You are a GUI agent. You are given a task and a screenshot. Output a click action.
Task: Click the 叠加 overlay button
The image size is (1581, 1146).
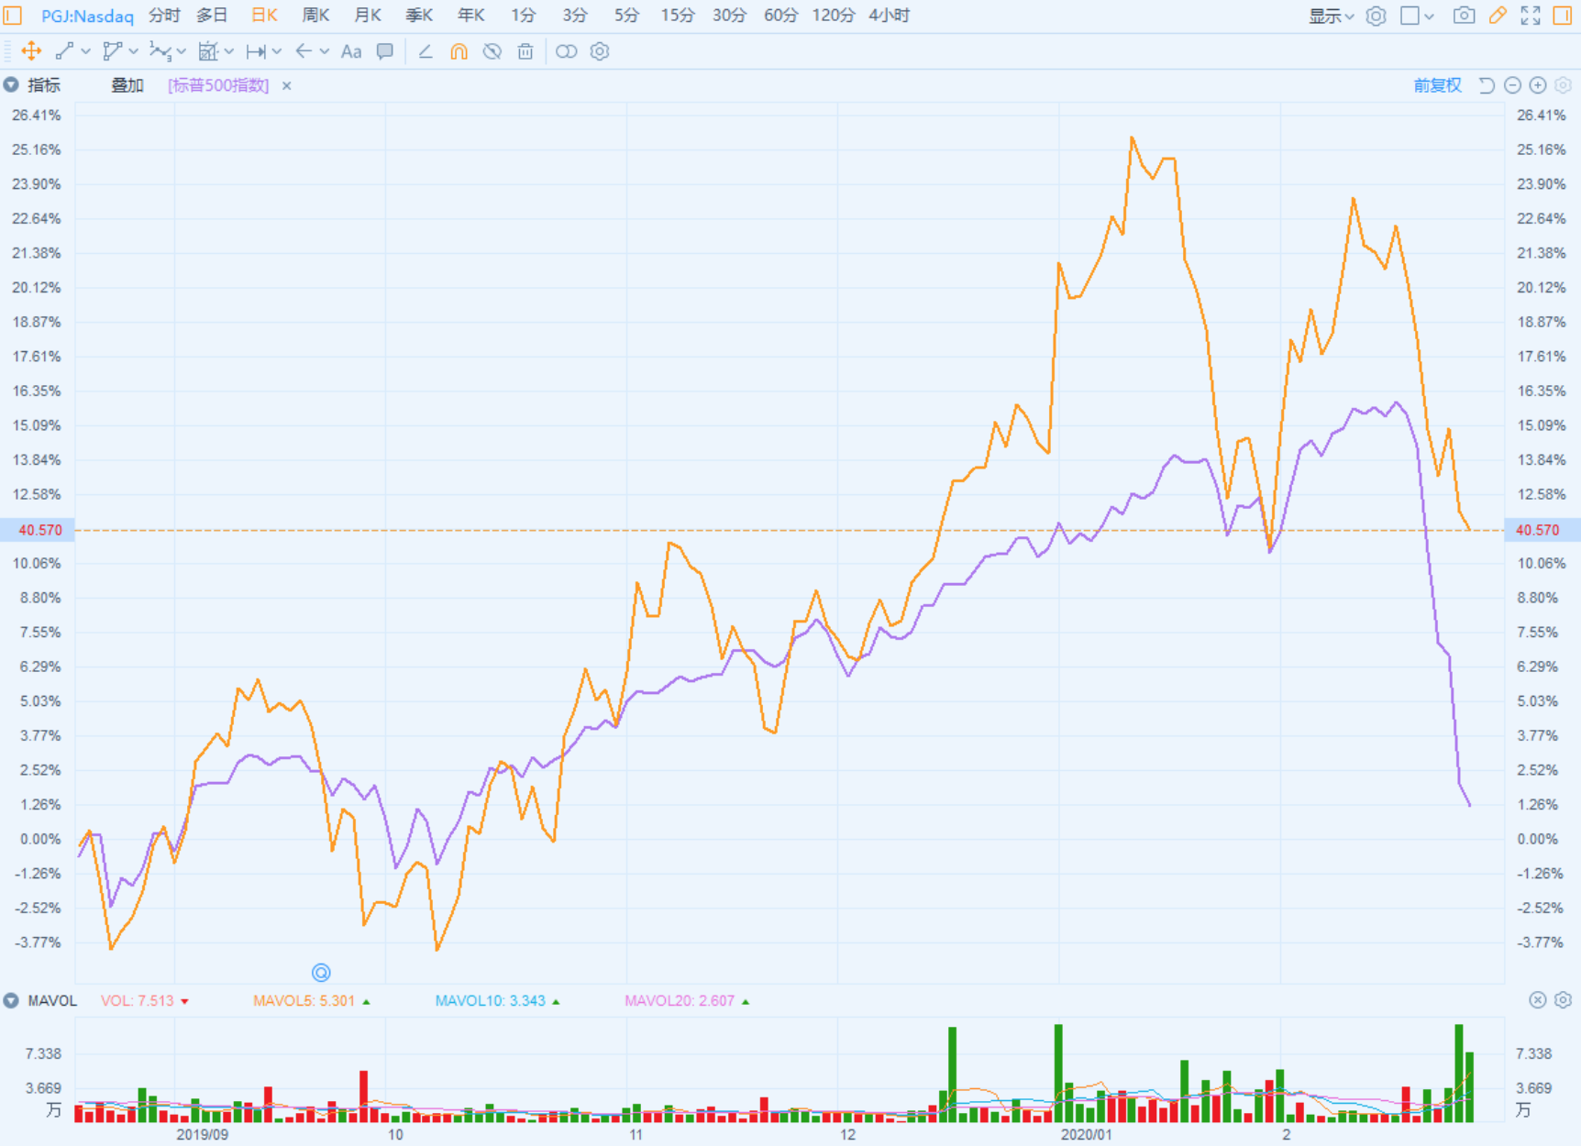(127, 85)
